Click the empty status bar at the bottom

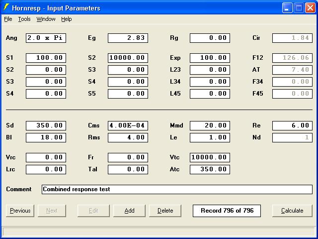(159, 232)
